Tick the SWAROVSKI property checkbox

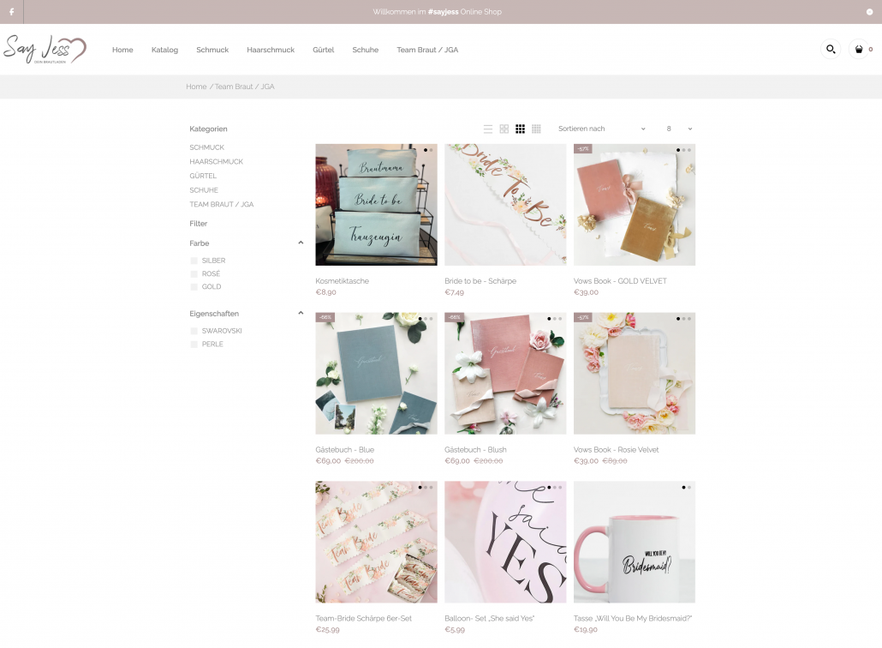pos(194,331)
